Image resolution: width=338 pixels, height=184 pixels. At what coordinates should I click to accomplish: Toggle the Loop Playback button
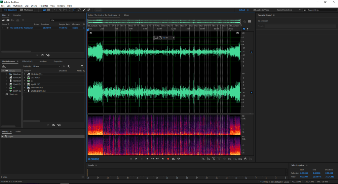click(x=173, y=159)
